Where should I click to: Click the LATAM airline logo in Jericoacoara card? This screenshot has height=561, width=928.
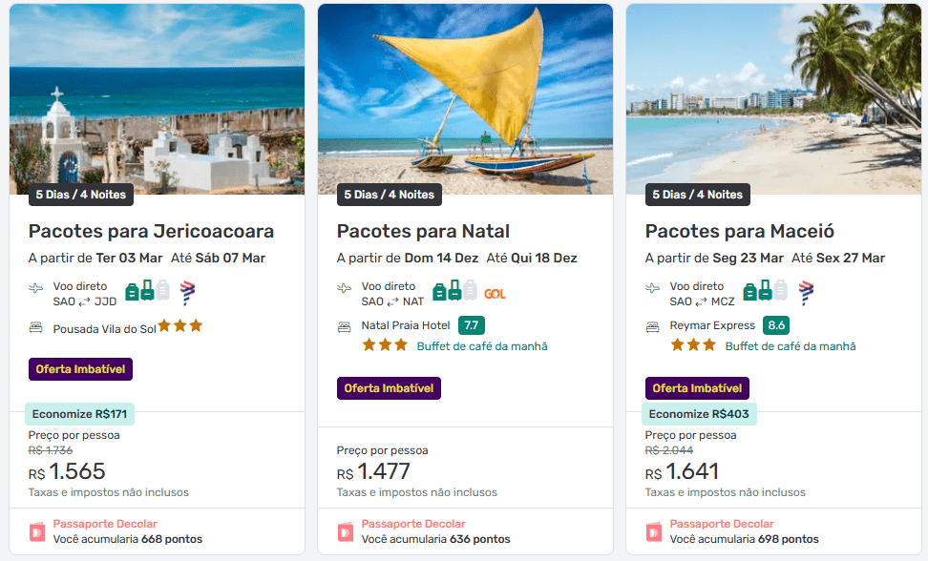[x=187, y=292]
